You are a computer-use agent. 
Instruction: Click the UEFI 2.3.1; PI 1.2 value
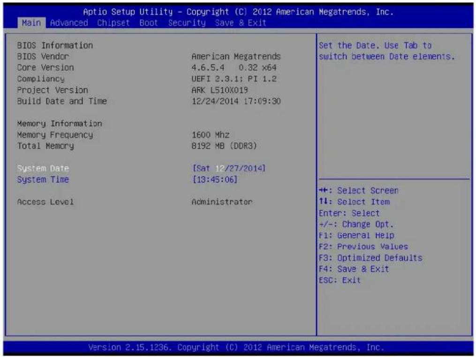click(x=234, y=79)
